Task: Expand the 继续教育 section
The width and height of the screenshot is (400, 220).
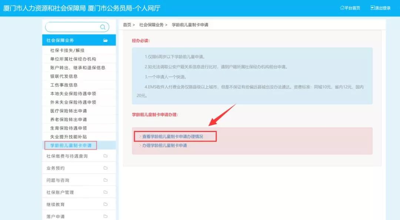Action: point(79,204)
